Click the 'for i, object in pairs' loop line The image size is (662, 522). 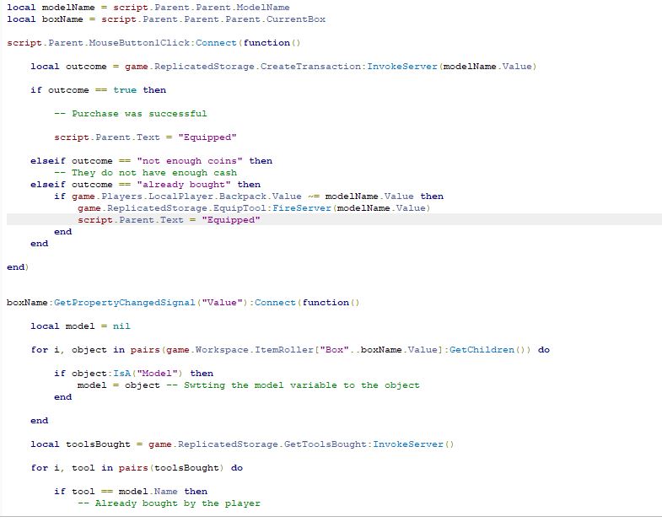point(290,350)
